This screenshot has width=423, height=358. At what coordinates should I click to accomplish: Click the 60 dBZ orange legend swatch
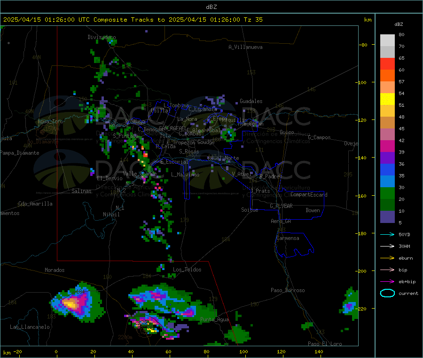387,75
